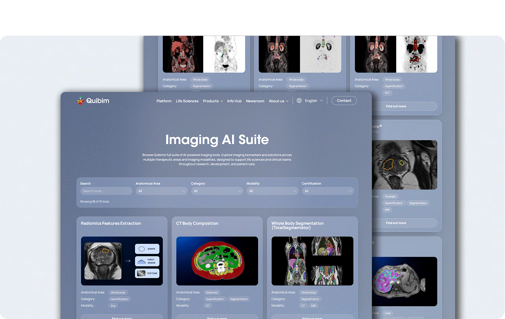Click the CT Body Composition title

(197, 223)
